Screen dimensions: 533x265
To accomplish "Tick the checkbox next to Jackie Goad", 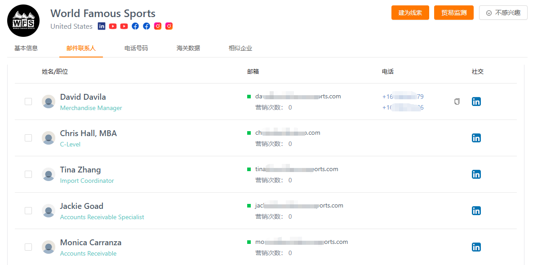I will pos(28,211).
